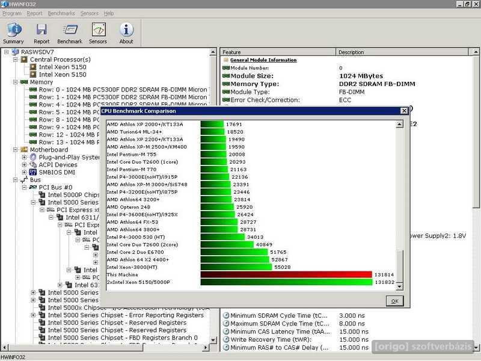The image size is (481, 361).
Task: Click the benchmark list scrollbar thumb
Action: click(x=399, y=266)
